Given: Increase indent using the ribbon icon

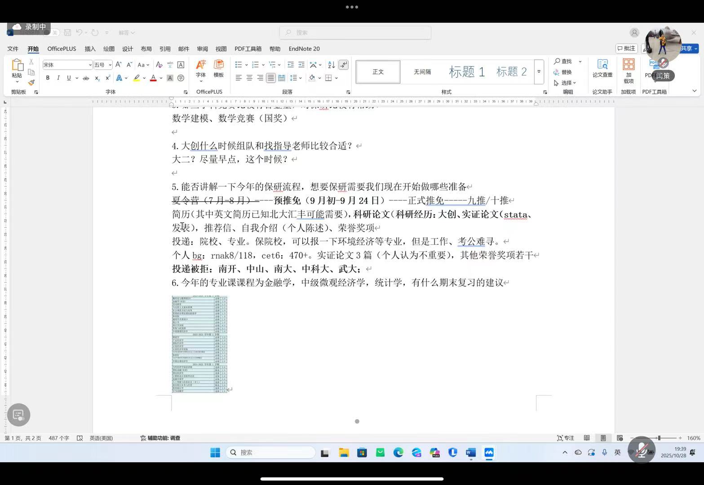Looking at the screenshot, I should (301, 65).
